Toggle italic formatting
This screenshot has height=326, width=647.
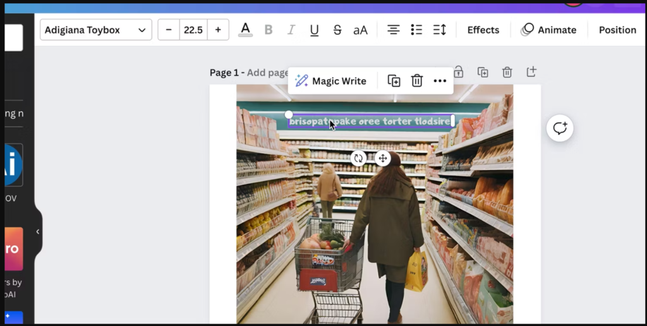291,30
